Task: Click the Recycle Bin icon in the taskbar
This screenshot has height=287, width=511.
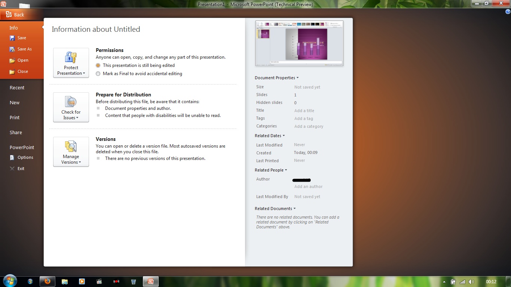Action: coord(134,281)
